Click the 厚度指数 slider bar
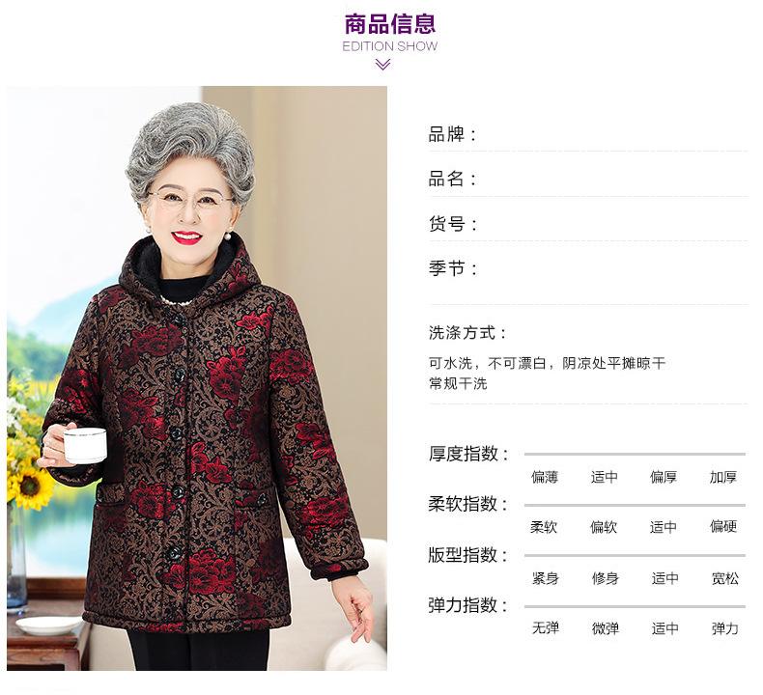This screenshot has height=695, width=763. [x=635, y=455]
